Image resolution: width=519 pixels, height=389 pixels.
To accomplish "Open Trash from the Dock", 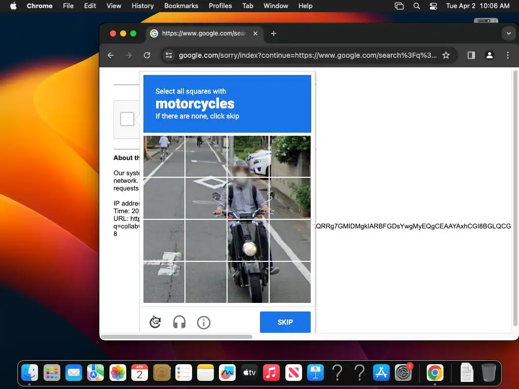I will coord(489,373).
